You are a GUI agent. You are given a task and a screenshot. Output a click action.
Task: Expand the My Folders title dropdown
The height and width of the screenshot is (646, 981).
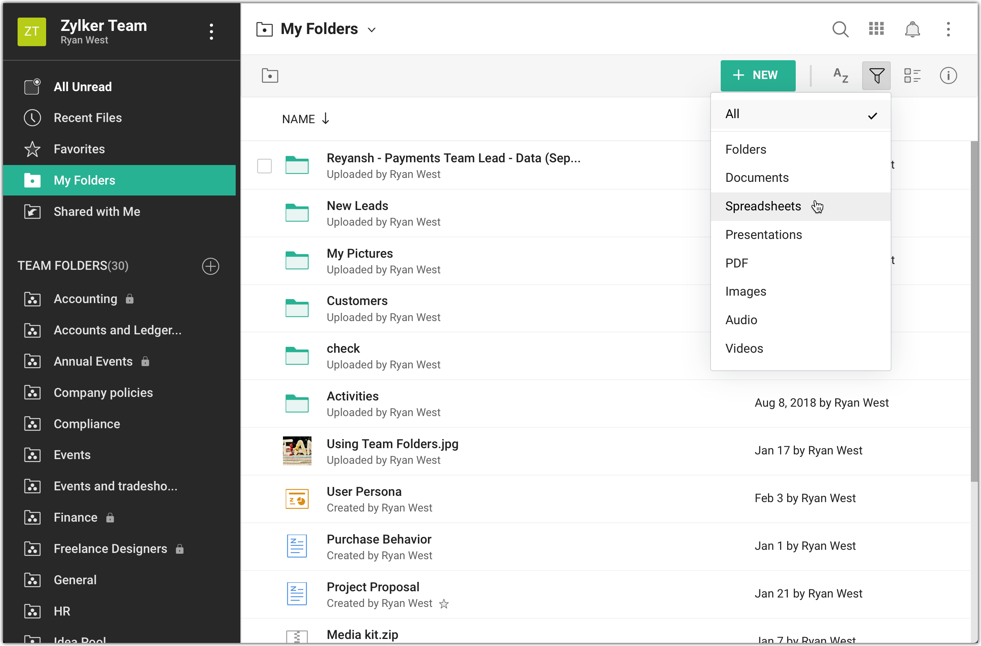(x=371, y=30)
